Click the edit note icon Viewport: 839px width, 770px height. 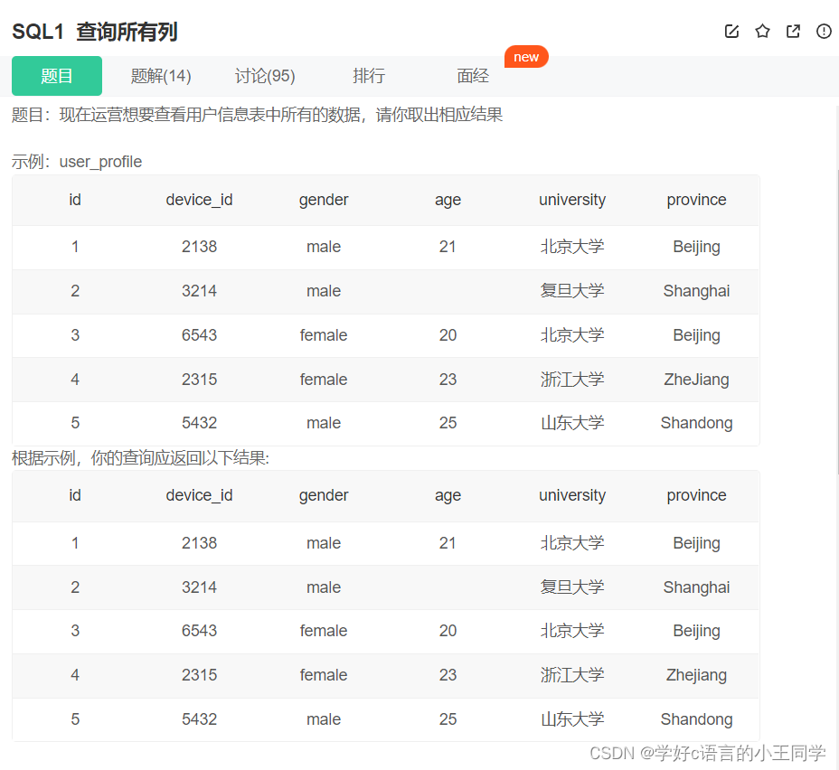click(x=731, y=32)
